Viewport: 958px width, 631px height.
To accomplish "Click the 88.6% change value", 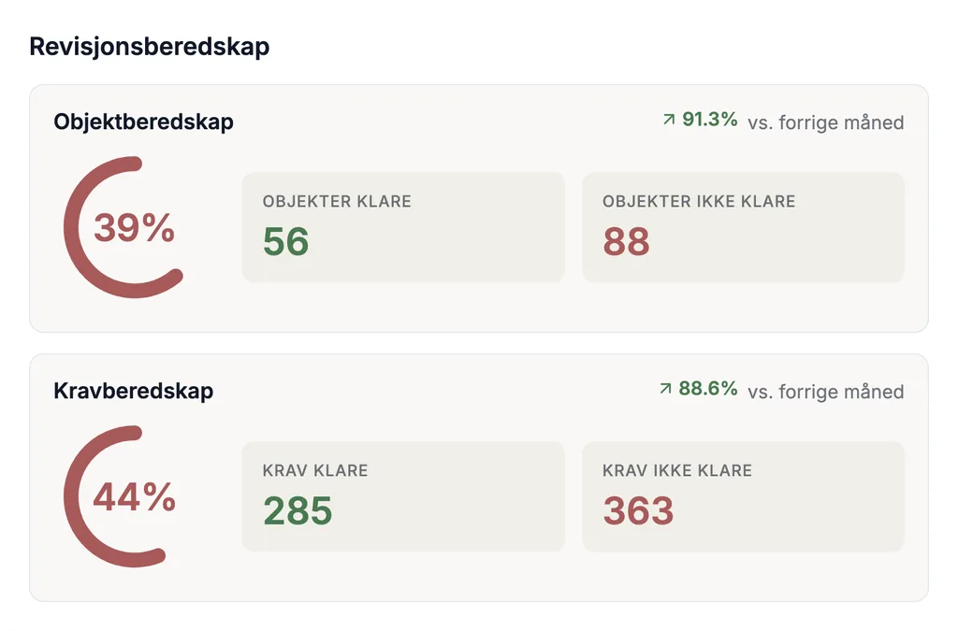I will point(708,389).
